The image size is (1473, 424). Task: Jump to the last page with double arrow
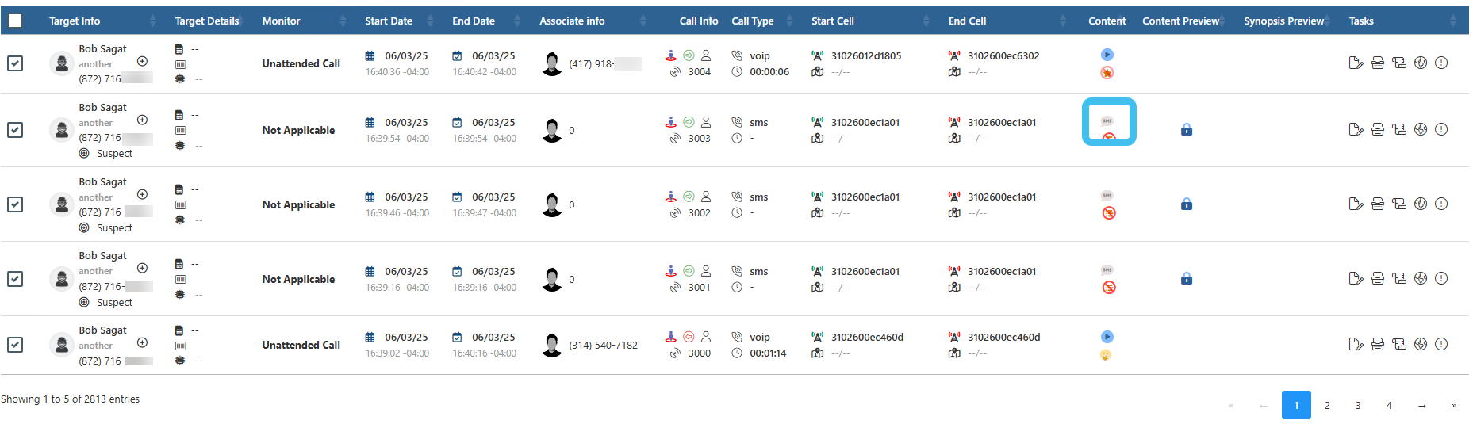[x=1453, y=405]
